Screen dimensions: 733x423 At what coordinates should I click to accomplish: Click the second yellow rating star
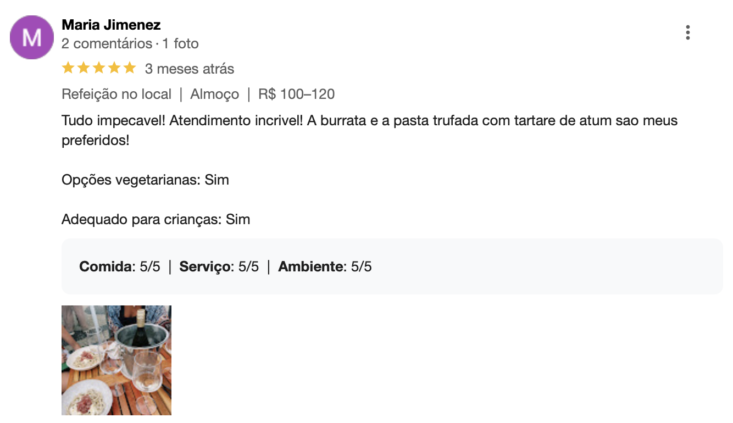click(x=84, y=68)
